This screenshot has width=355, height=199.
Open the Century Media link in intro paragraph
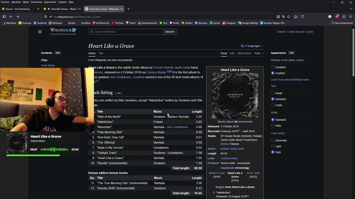coord(156,72)
